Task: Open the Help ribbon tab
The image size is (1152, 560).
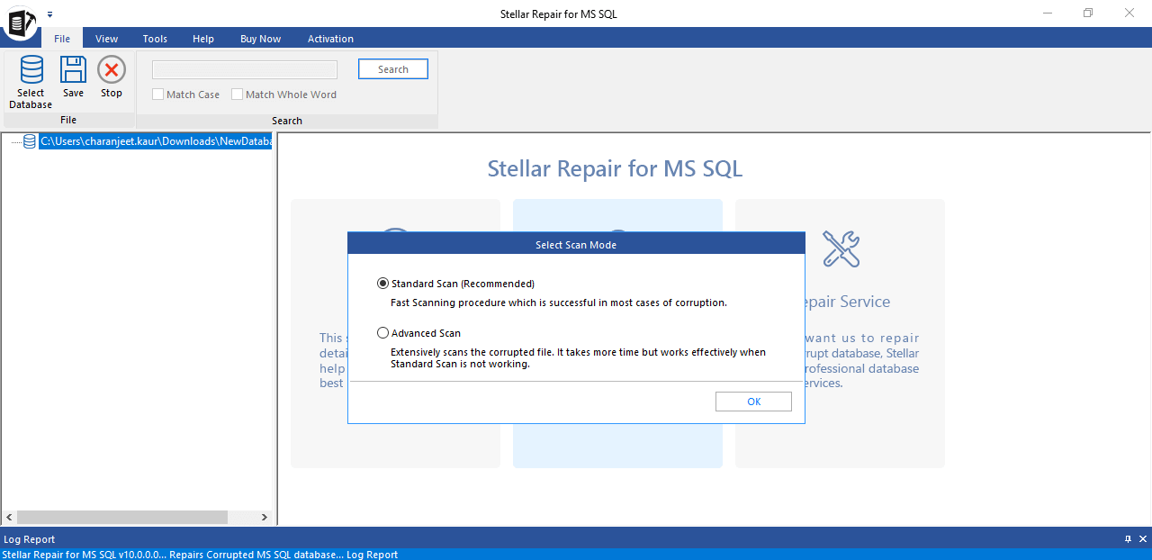Action: (203, 39)
